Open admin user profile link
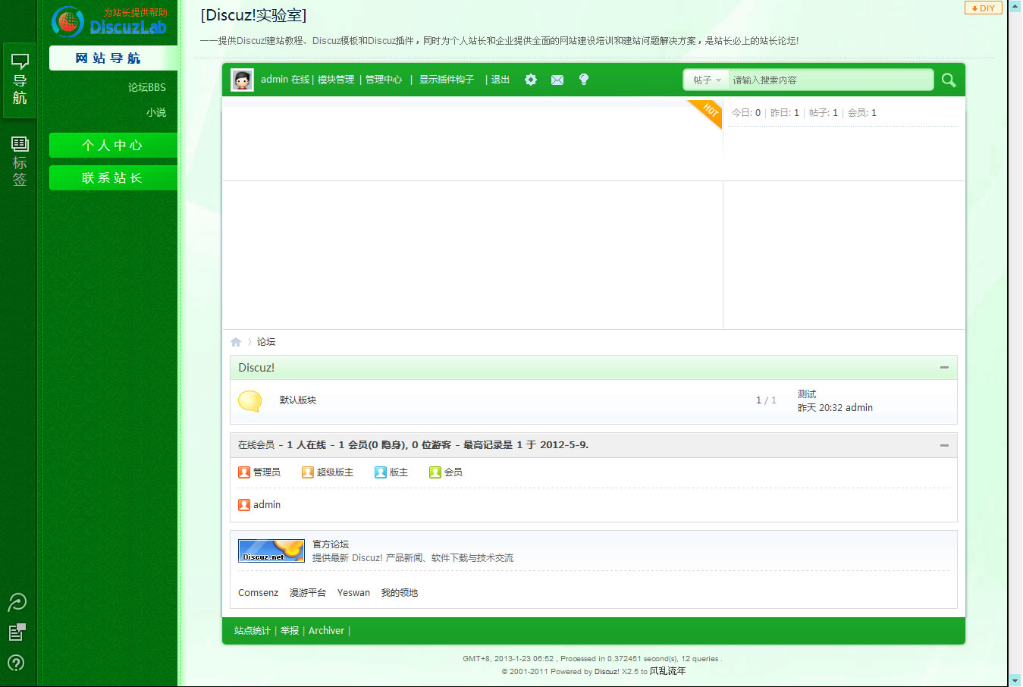Image resolution: width=1023 pixels, height=687 pixels. 275,80
